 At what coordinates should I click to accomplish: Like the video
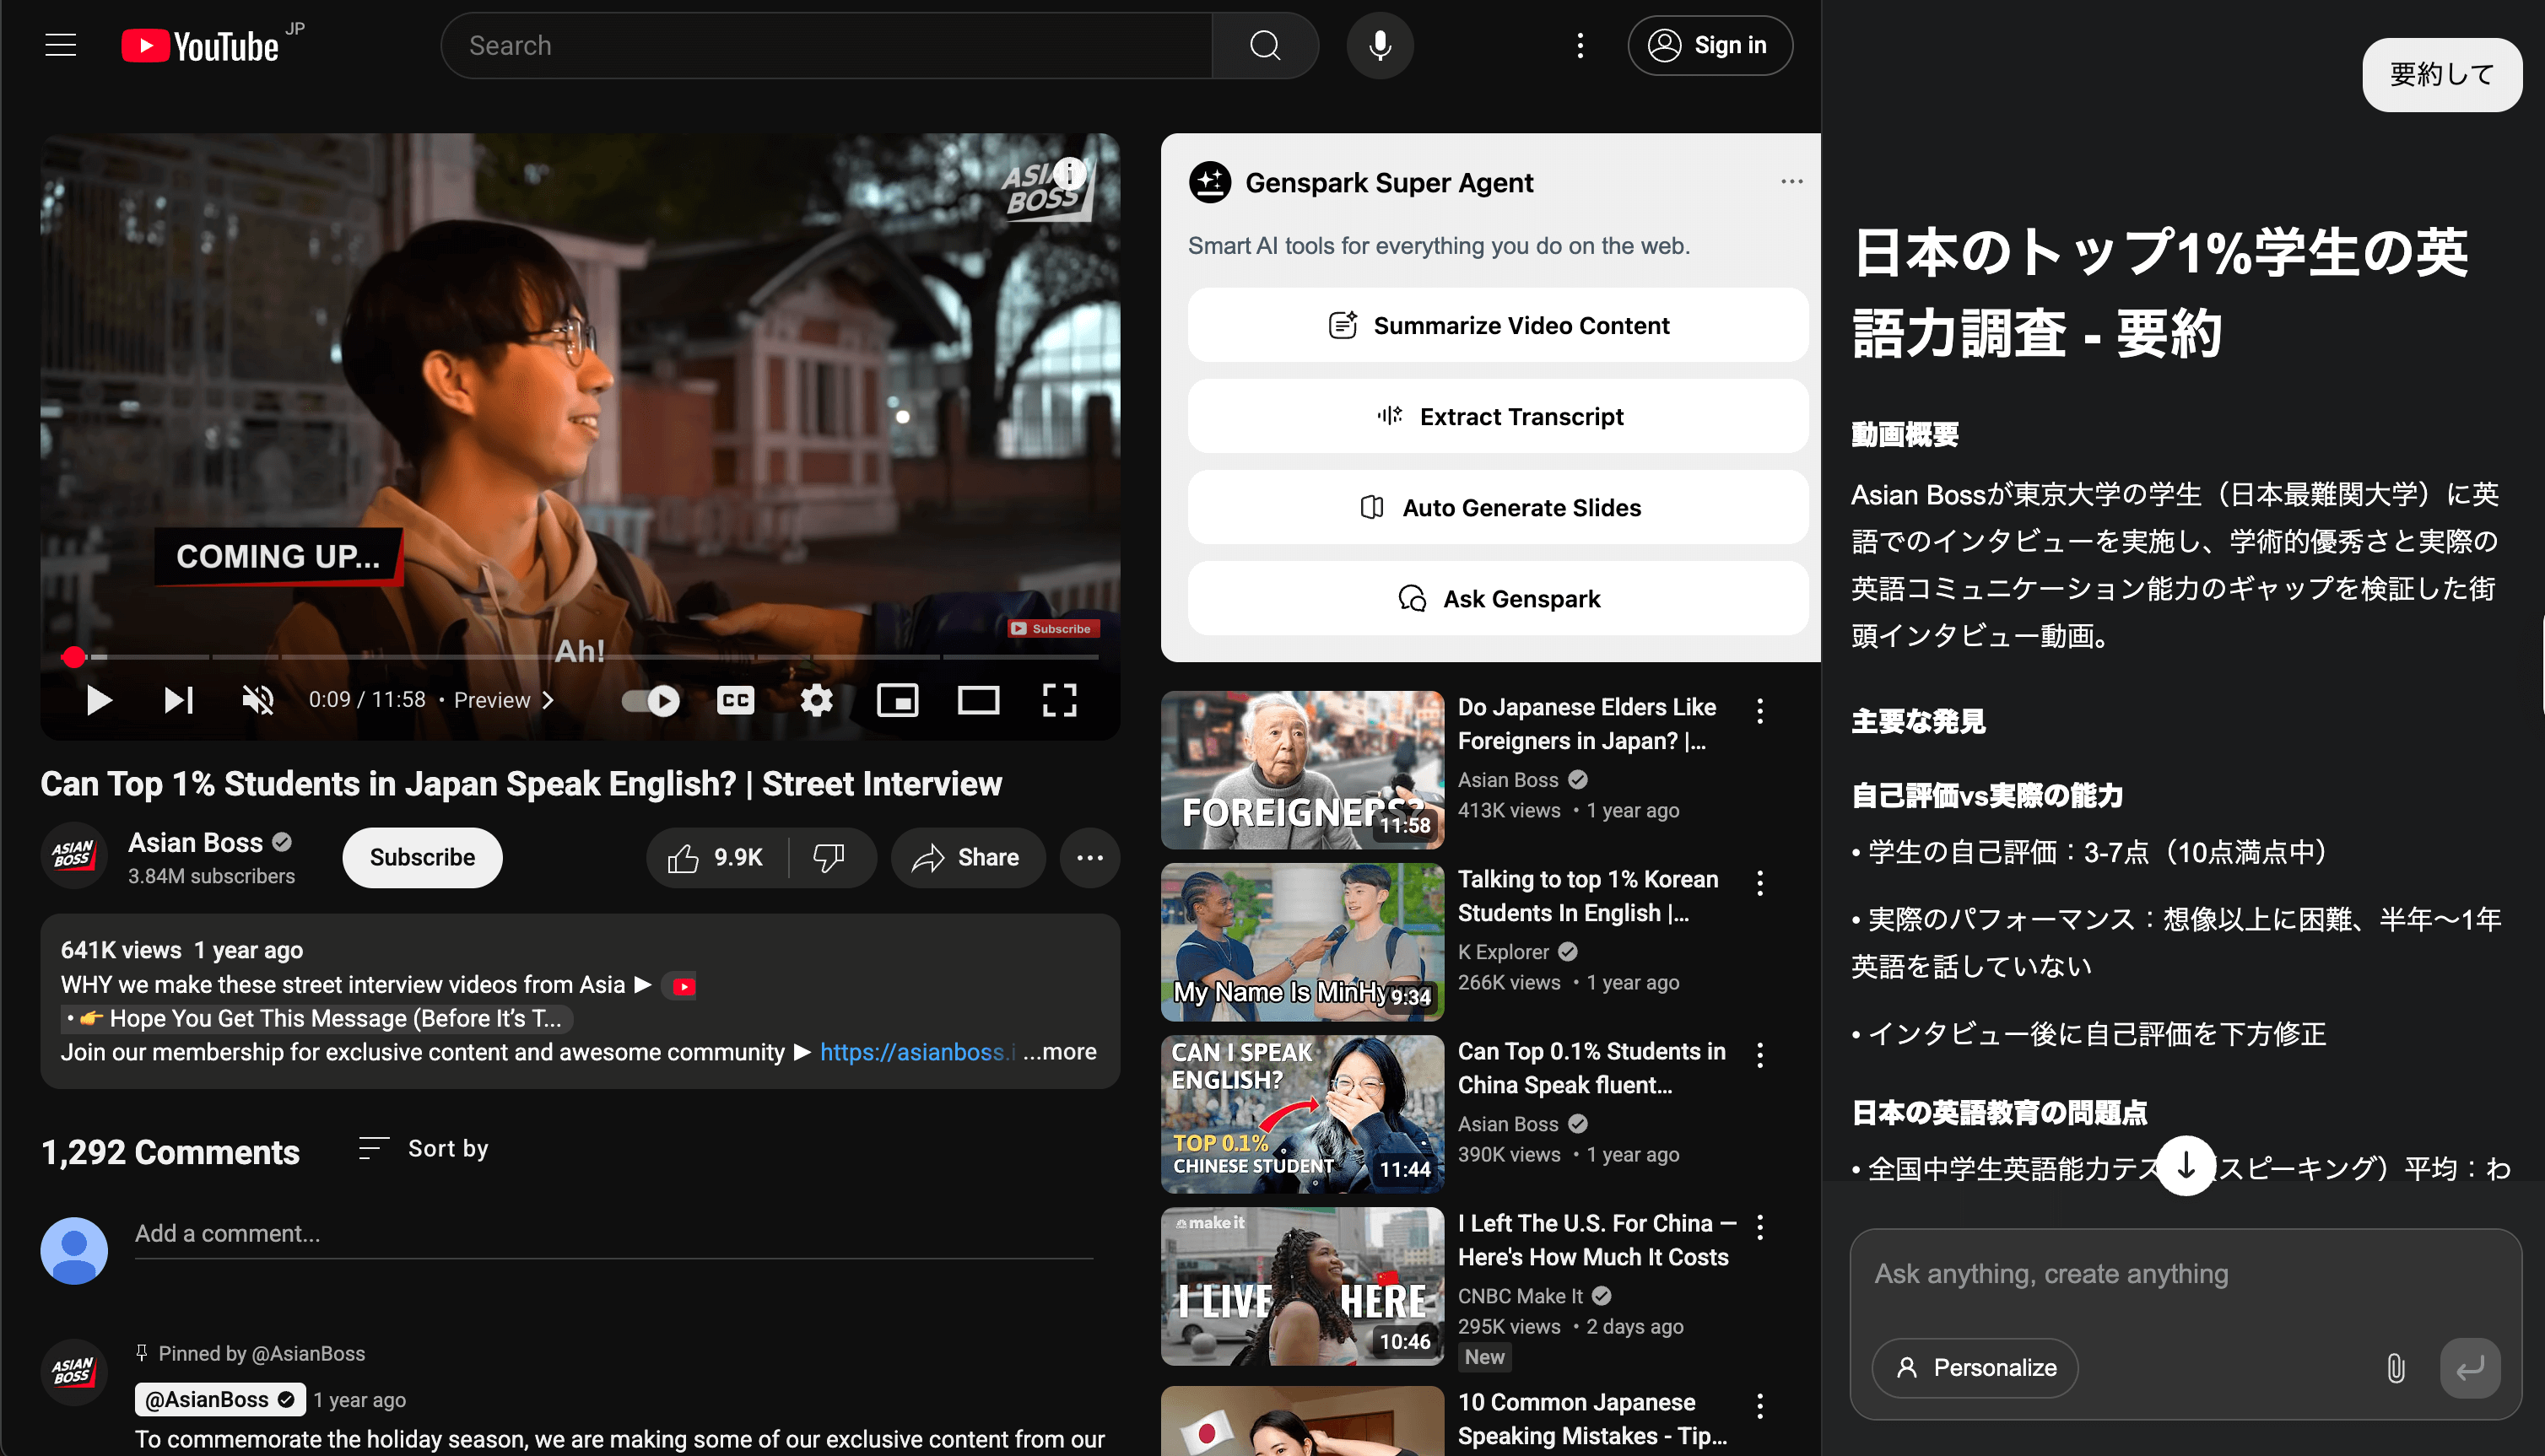(x=716, y=857)
